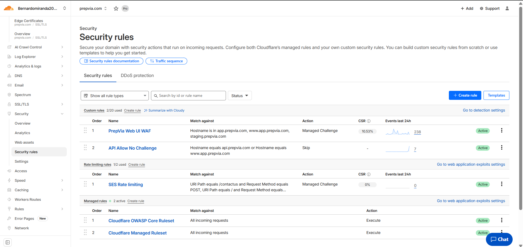Open the prepvia.com domain selector

pyautogui.click(x=93, y=8)
